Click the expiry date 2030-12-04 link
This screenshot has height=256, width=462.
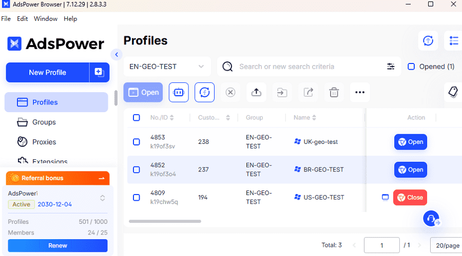point(55,204)
